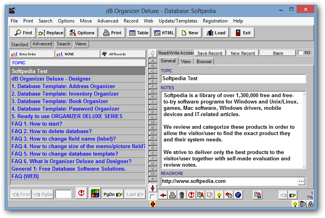Screen dimensions: 325x218
Task: Click the yellow light bulb icon in record toolbar
Action: [x=219, y=195]
